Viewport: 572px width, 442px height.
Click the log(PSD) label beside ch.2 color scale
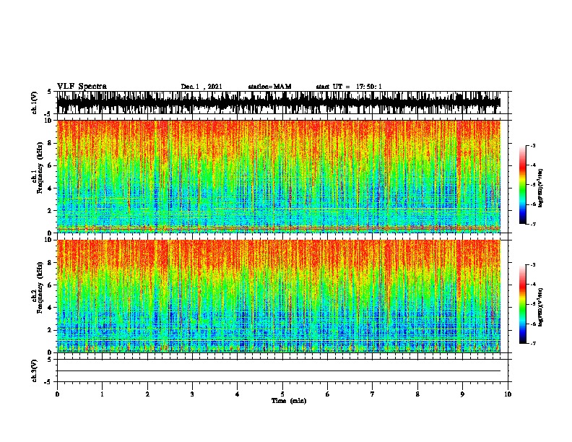point(541,308)
